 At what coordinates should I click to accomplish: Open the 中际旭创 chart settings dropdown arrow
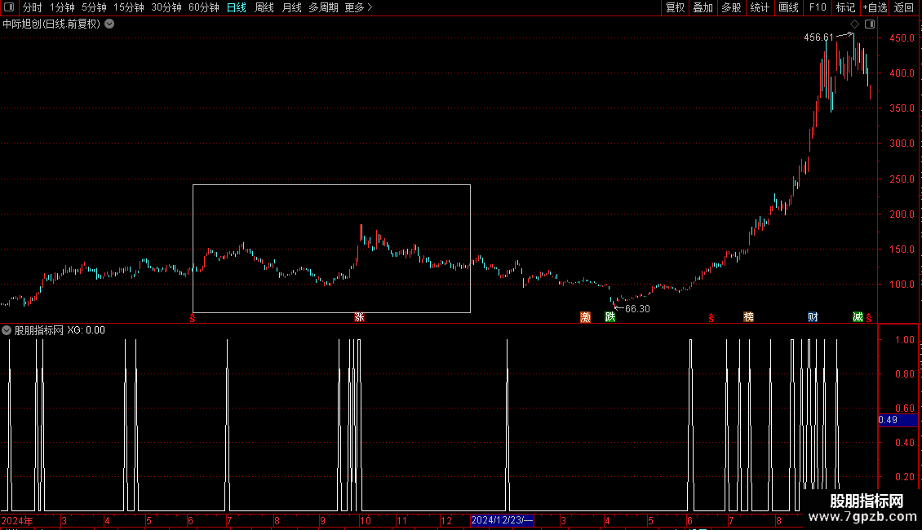coord(109,24)
